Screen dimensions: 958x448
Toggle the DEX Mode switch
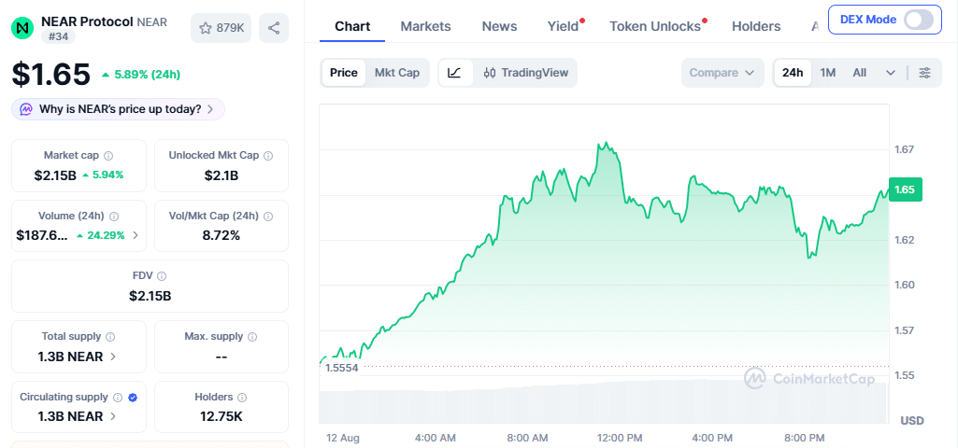tap(919, 20)
